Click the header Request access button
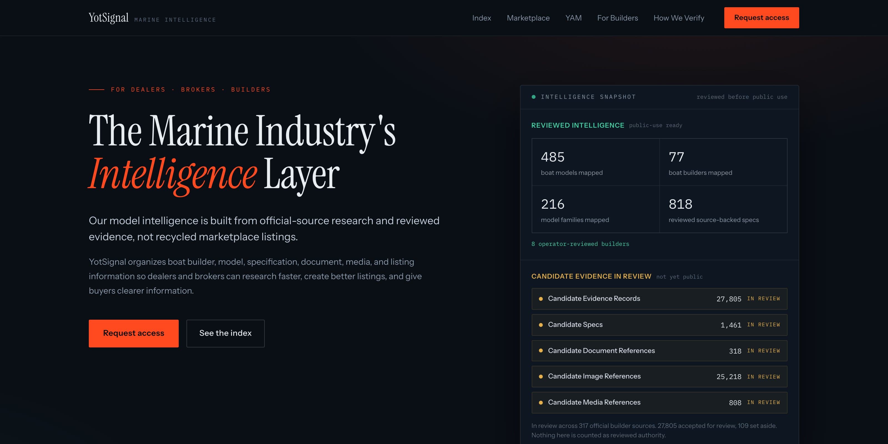888x444 pixels. (x=761, y=17)
